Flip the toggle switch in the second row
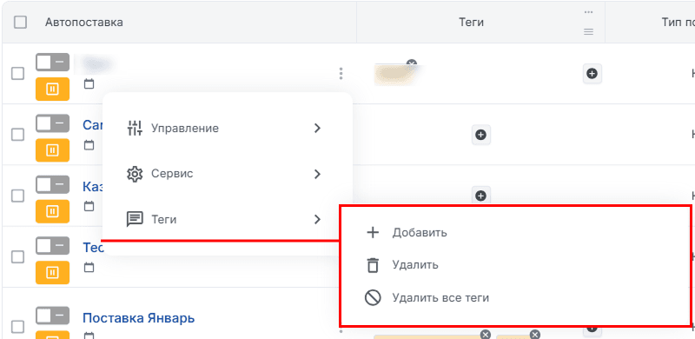Viewport: 695px width, 339px height. coord(52,123)
